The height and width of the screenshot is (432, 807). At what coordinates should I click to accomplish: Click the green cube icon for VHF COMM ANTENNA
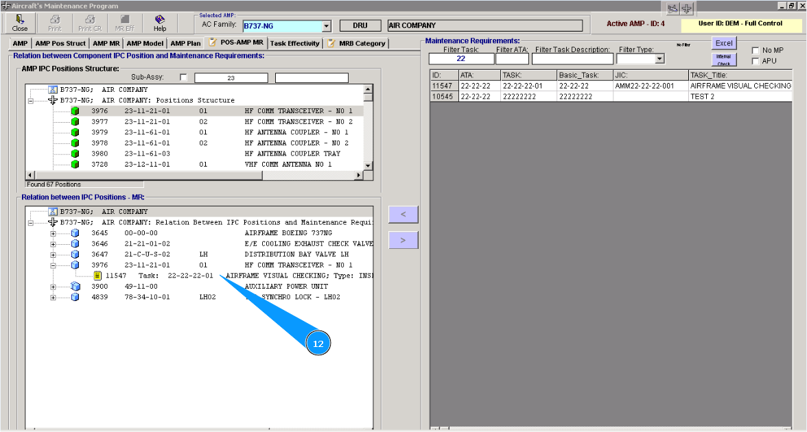pyautogui.click(x=75, y=165)
